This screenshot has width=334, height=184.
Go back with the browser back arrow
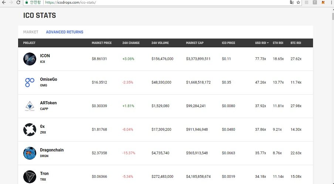point(4,2)
